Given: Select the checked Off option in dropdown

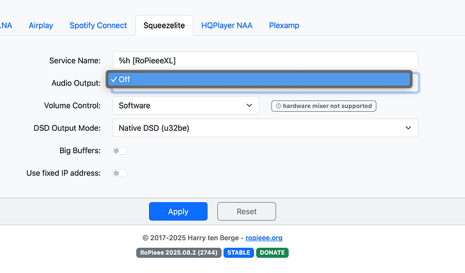Looking at the screenshot, I should (x=258, y=80).
